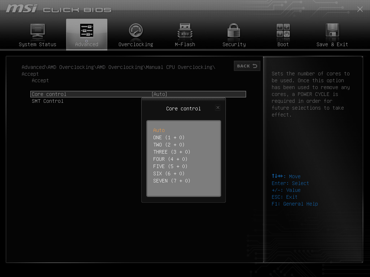Open the M-Flash BIOS chip icon
Viewport: 370px width, 277px height.
tap(185, 31)
